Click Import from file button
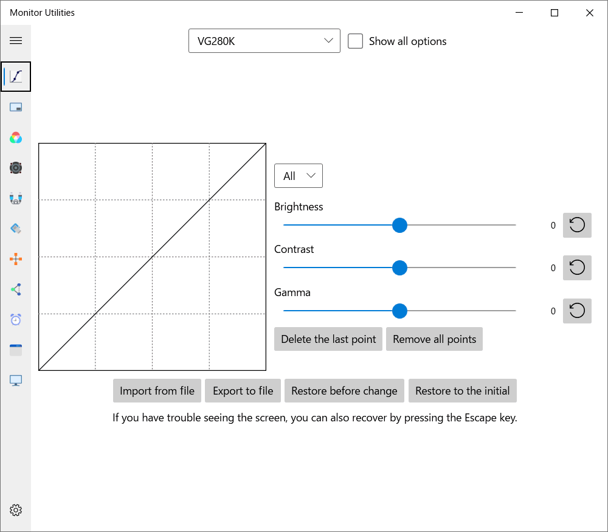 (x=157, y=391)
